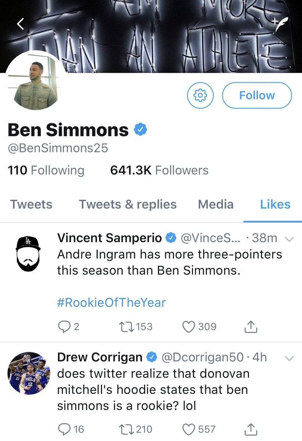Expand options chevron on Drew Corrigan's tweet
This screenshot has width=302, height=441.
coord(289,358)
